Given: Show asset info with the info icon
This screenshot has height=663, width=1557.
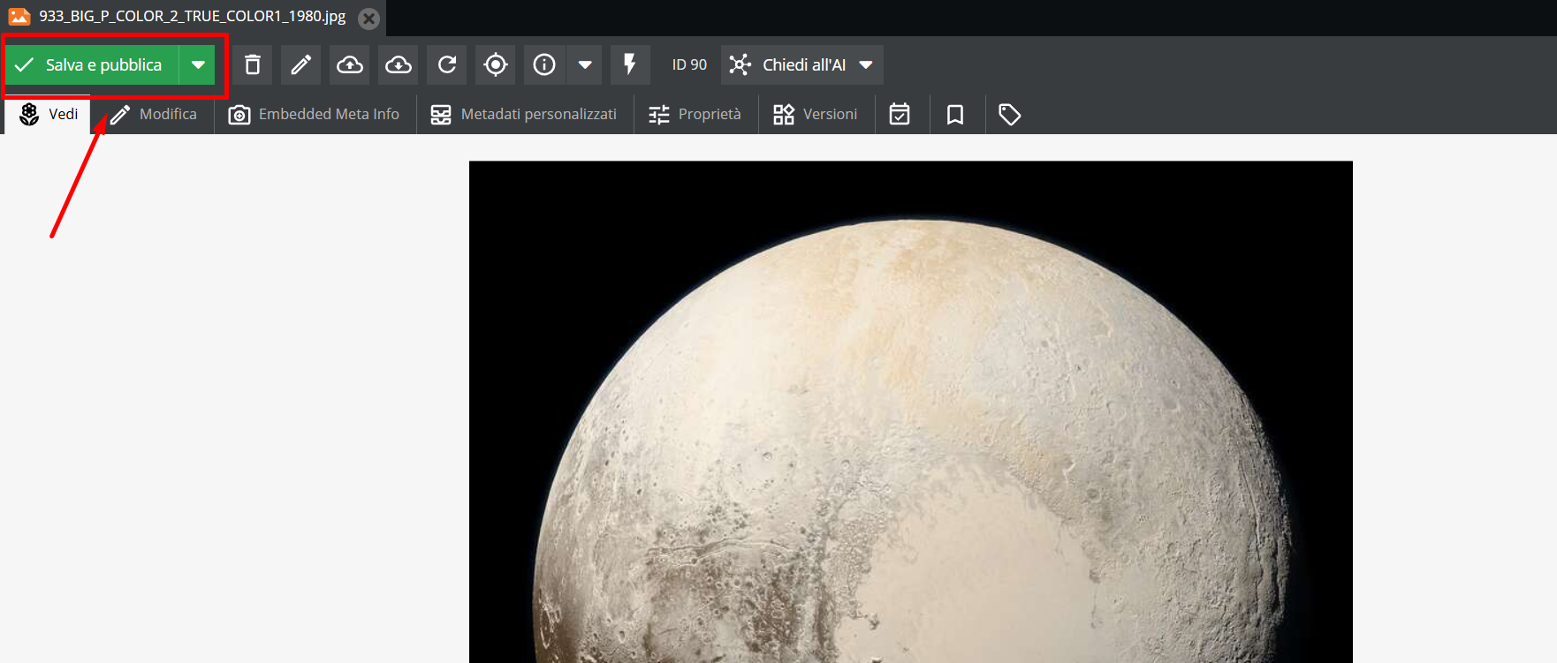Looking at the screenshot, I should click(544, 64).
